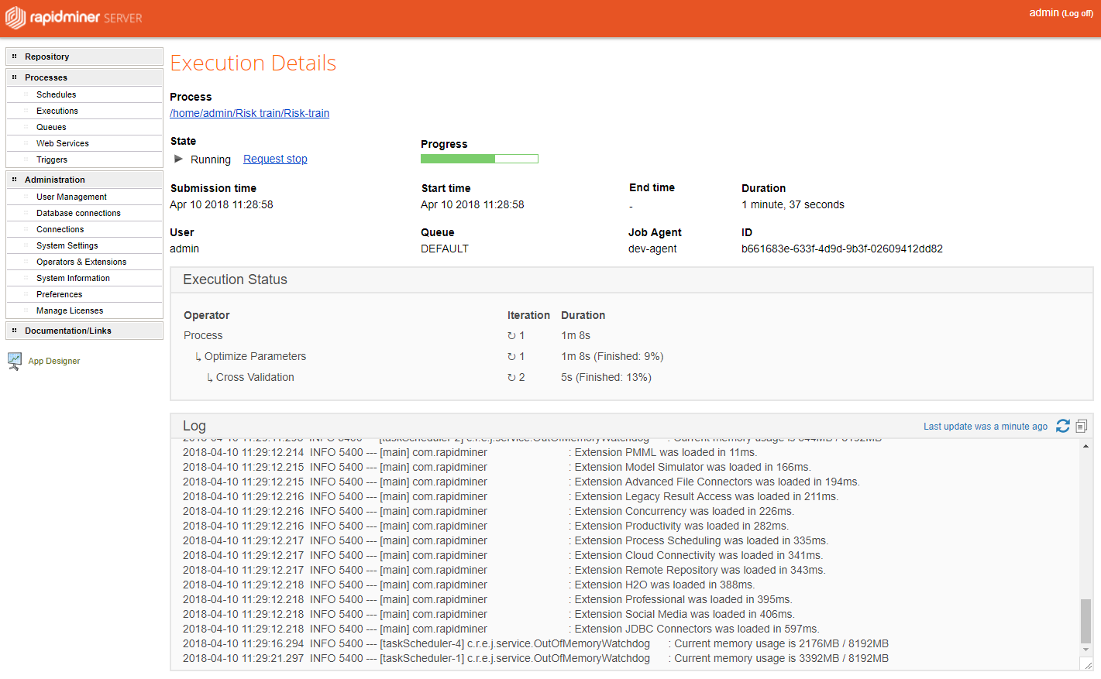Collapse the Administration section

[84, 180]
